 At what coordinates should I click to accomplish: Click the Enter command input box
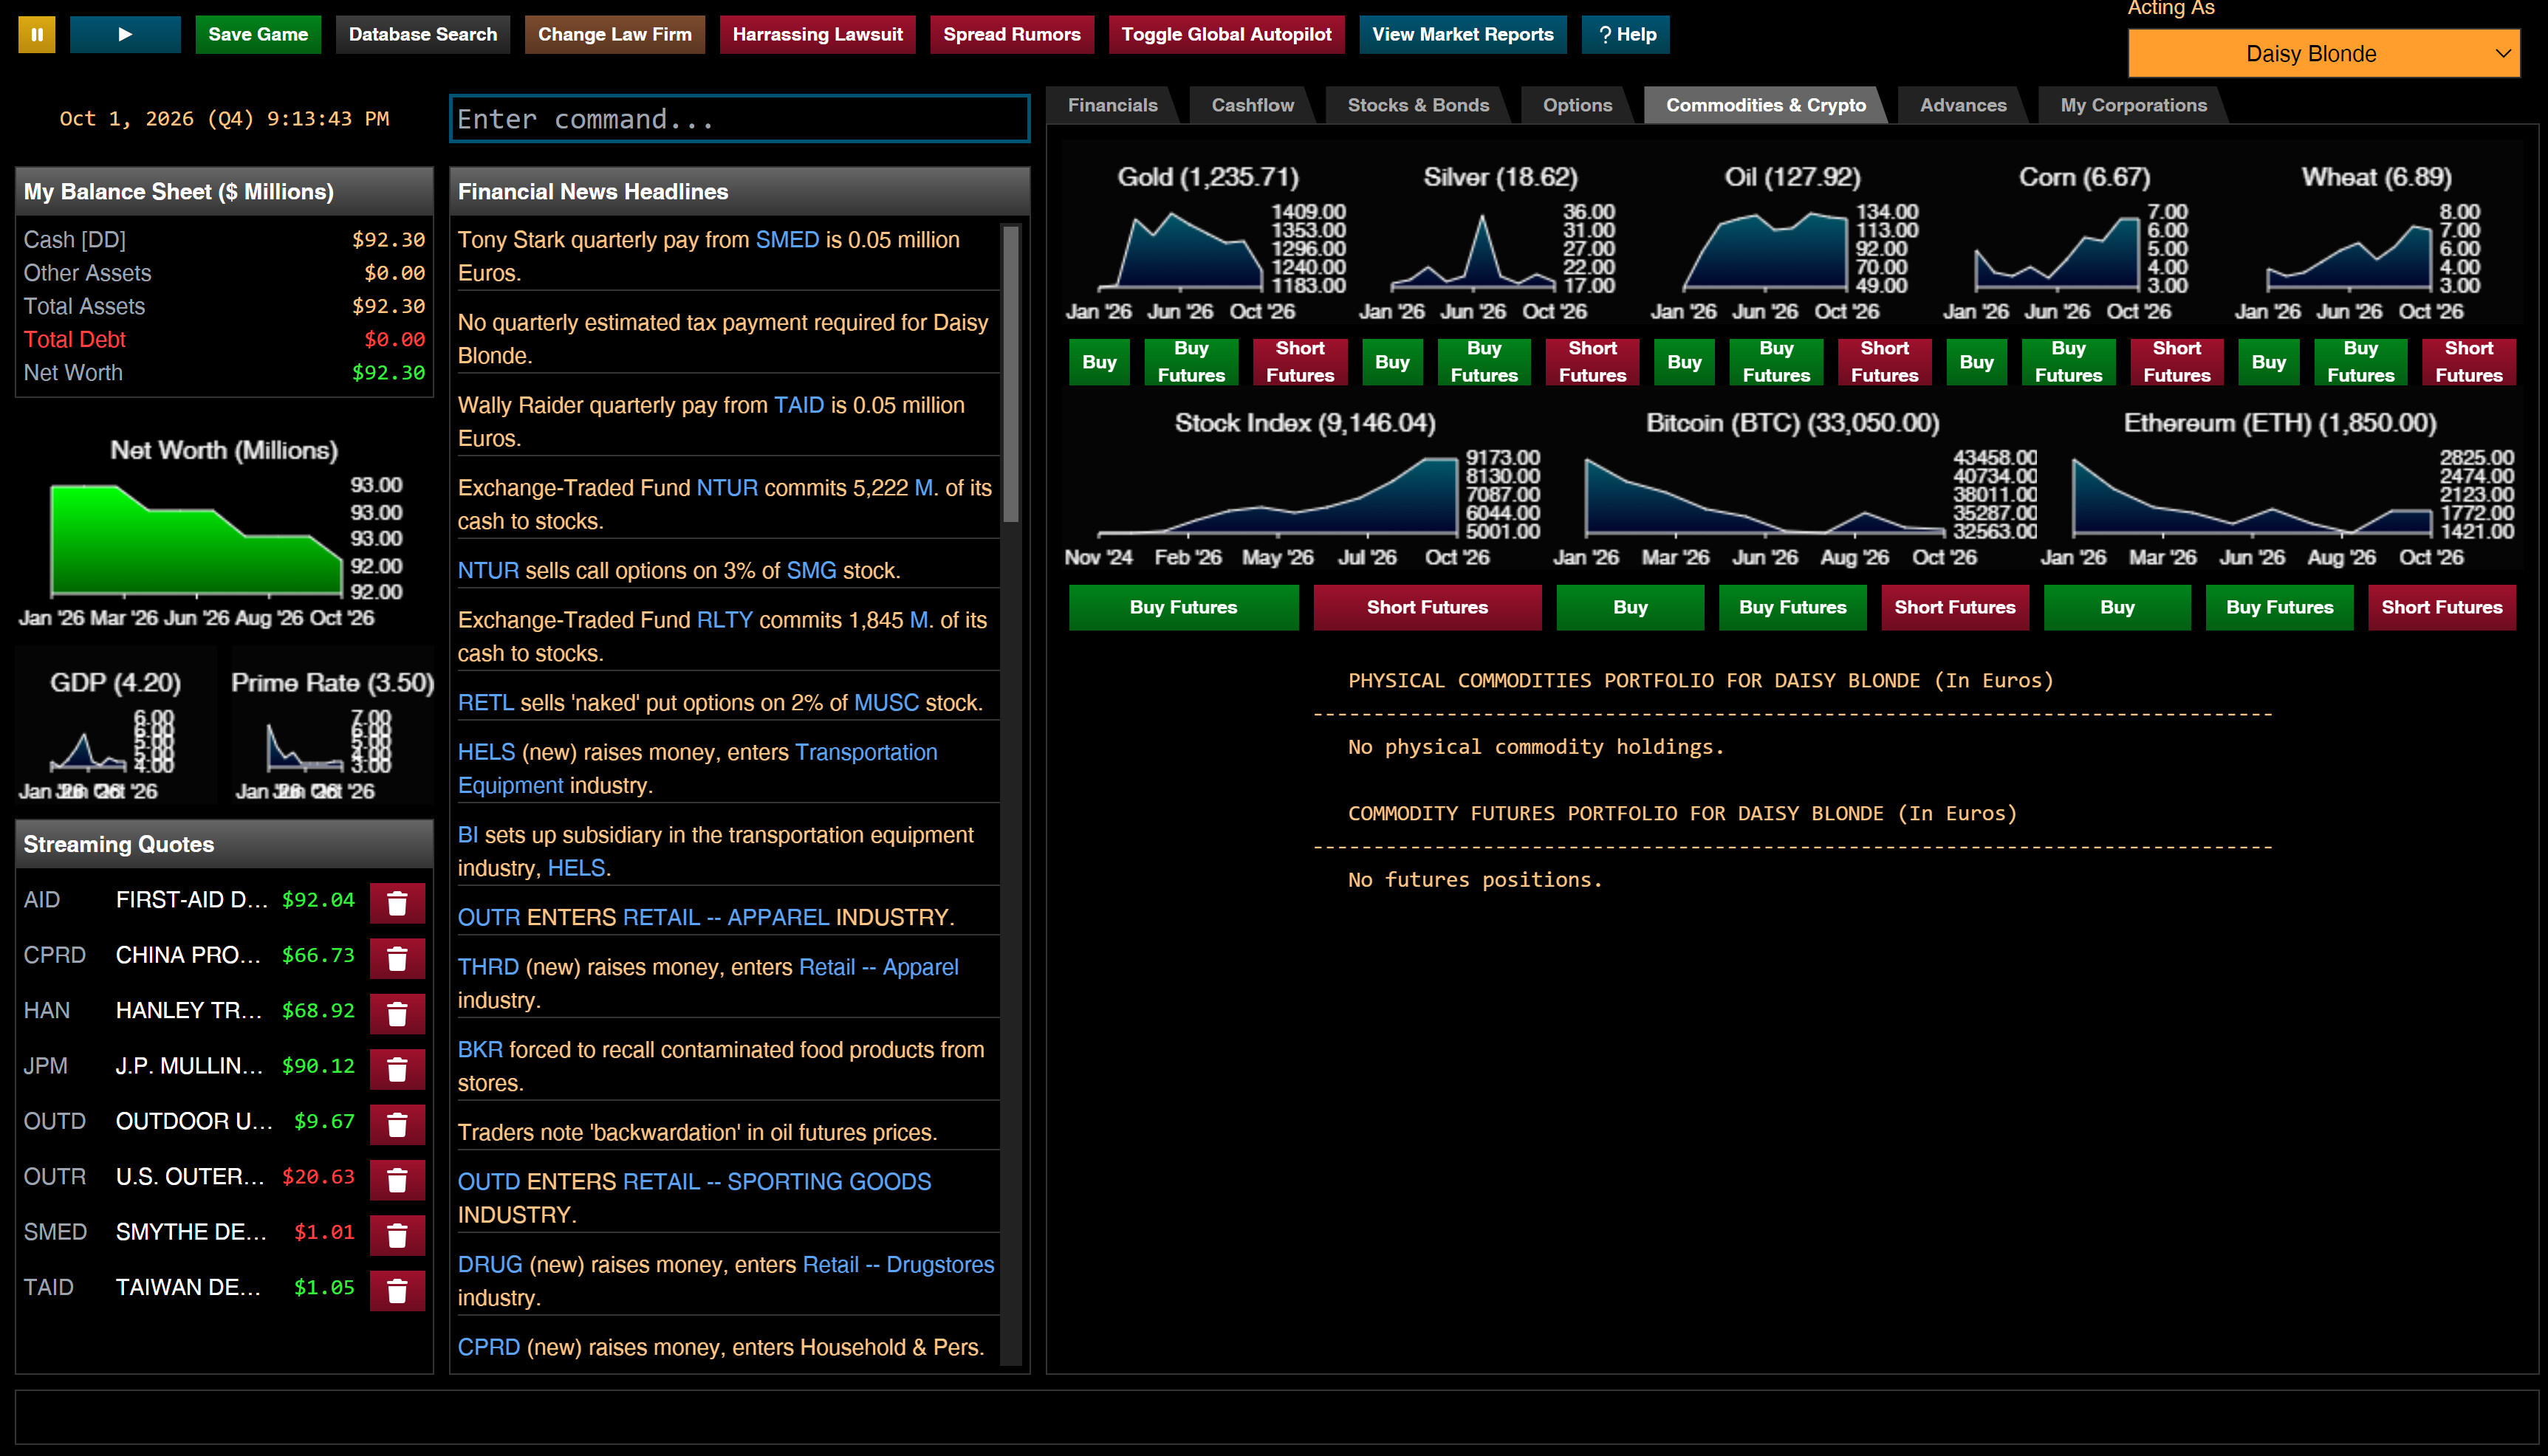(x=739, y=118)
